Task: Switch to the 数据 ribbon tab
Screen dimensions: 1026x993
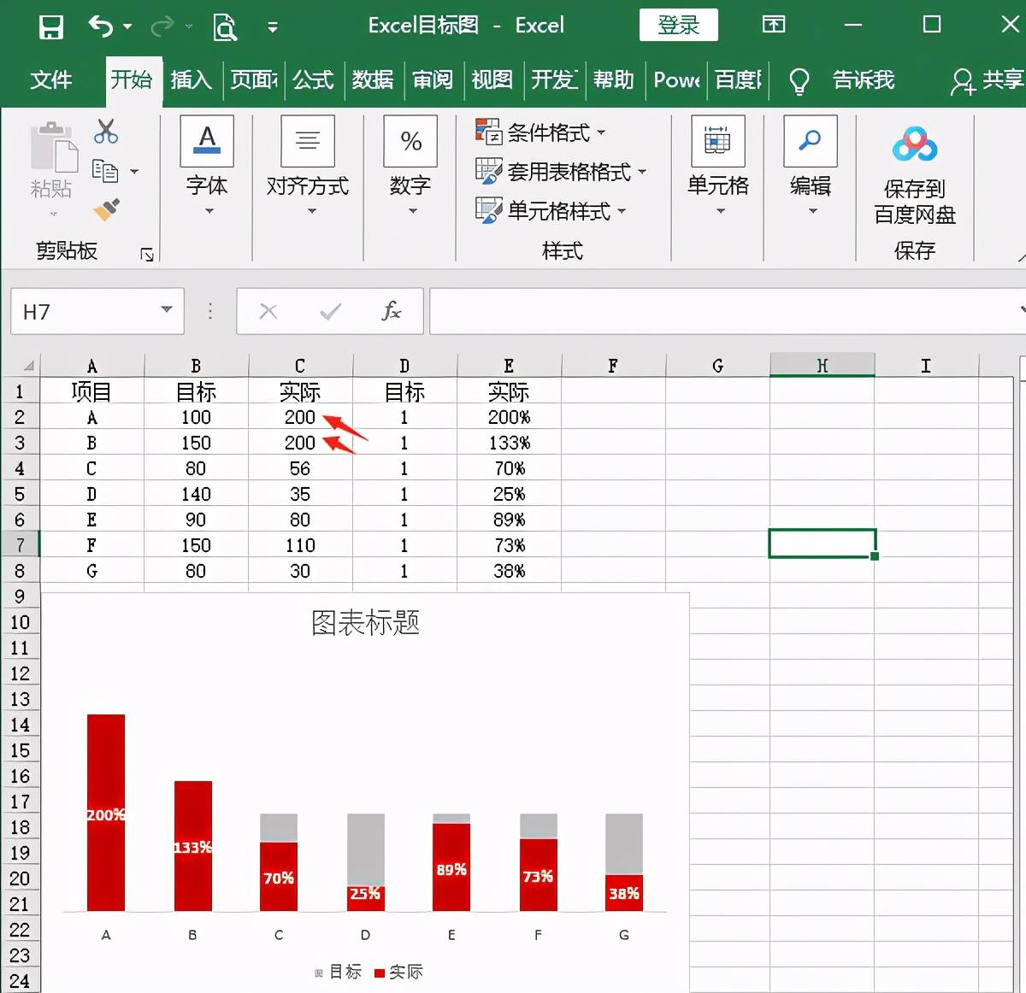Action: [373, 80]
